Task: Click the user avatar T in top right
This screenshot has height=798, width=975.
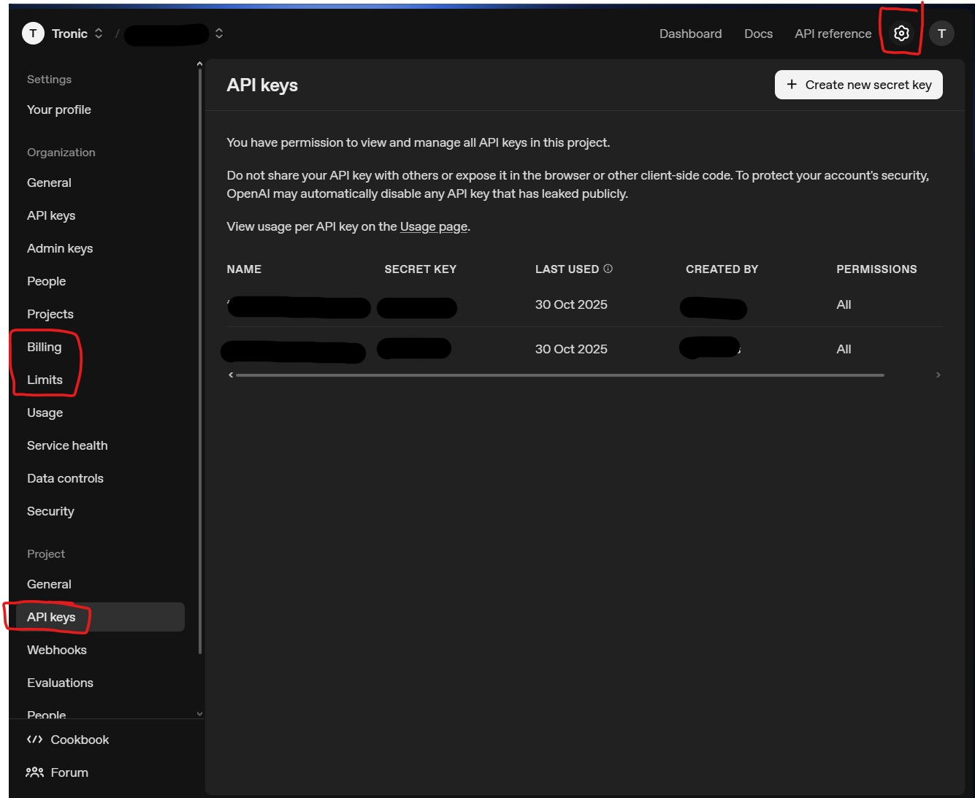Action: tap(941, 34)
